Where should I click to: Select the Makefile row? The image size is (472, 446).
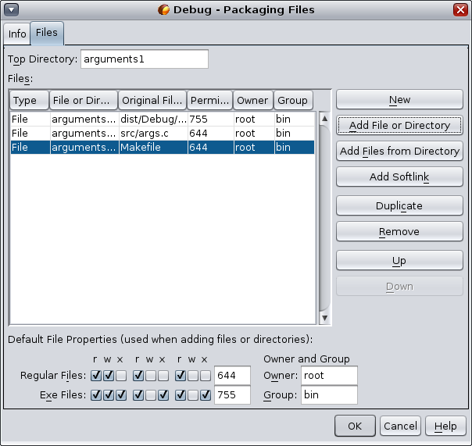coord(163,148)
